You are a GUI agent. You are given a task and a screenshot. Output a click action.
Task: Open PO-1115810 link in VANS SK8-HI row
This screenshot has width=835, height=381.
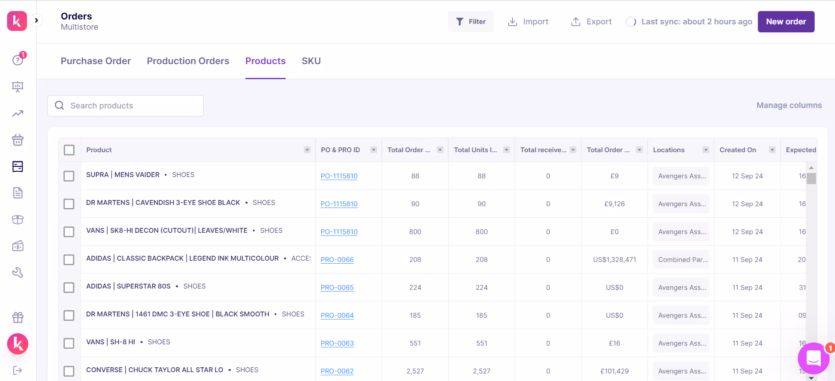(339, 232)
